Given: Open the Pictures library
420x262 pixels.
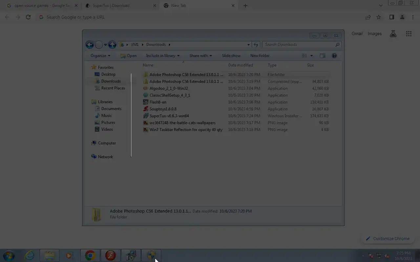Looking at the screenshot, I should [108, 122].
